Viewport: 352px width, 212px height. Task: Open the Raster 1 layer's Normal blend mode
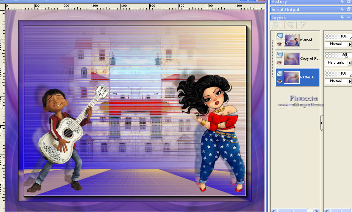pyautogui.click(x=336, y=81)
